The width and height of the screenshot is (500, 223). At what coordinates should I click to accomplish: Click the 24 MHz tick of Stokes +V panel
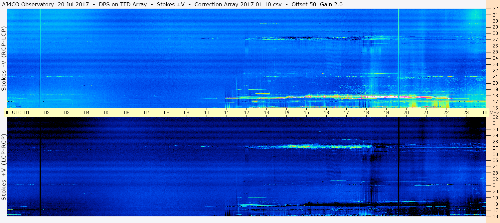point(495,167)
